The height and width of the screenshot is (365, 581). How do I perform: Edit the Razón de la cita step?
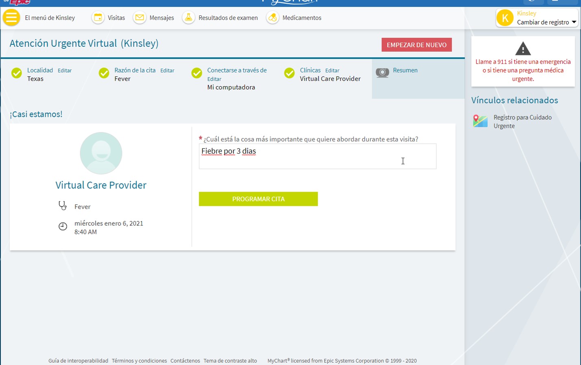click(x=167, y=71)
